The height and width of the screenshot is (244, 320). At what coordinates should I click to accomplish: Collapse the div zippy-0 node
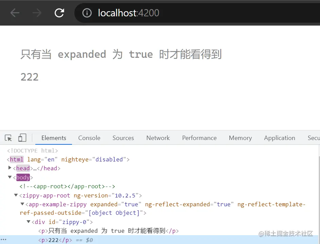(x=29, y=222)
